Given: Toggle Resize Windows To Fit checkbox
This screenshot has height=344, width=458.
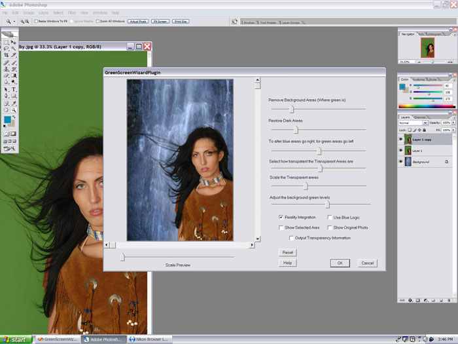Looking at the screenshot, I should coord(36,22).
